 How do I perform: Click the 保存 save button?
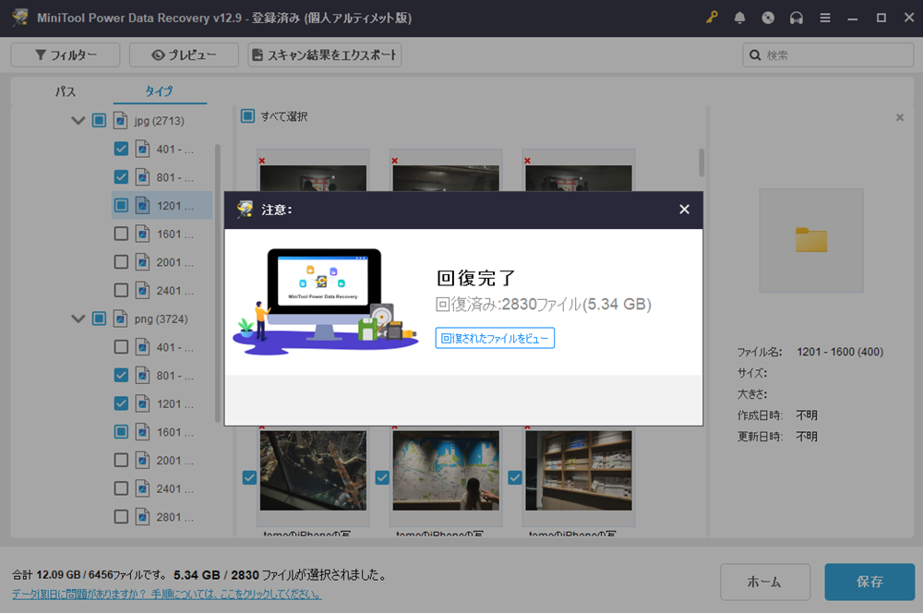tap(869, 582)
